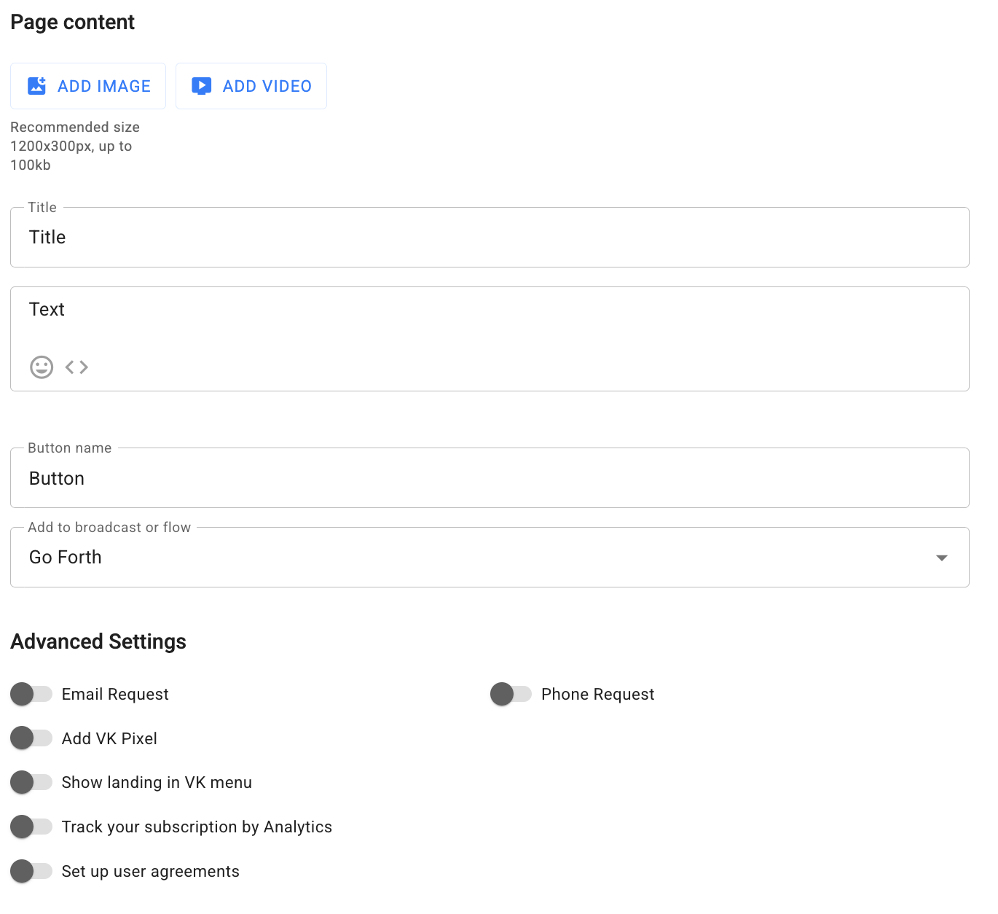Click the Email Request label text

(115, 695)
